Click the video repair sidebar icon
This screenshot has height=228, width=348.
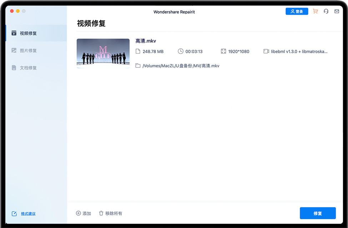pyautogui.click(x=14, y=33)
